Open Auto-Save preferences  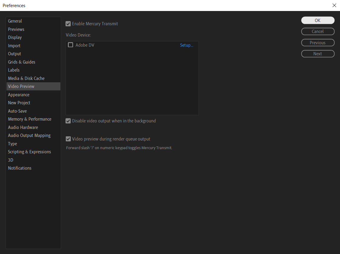click(17, 111)
